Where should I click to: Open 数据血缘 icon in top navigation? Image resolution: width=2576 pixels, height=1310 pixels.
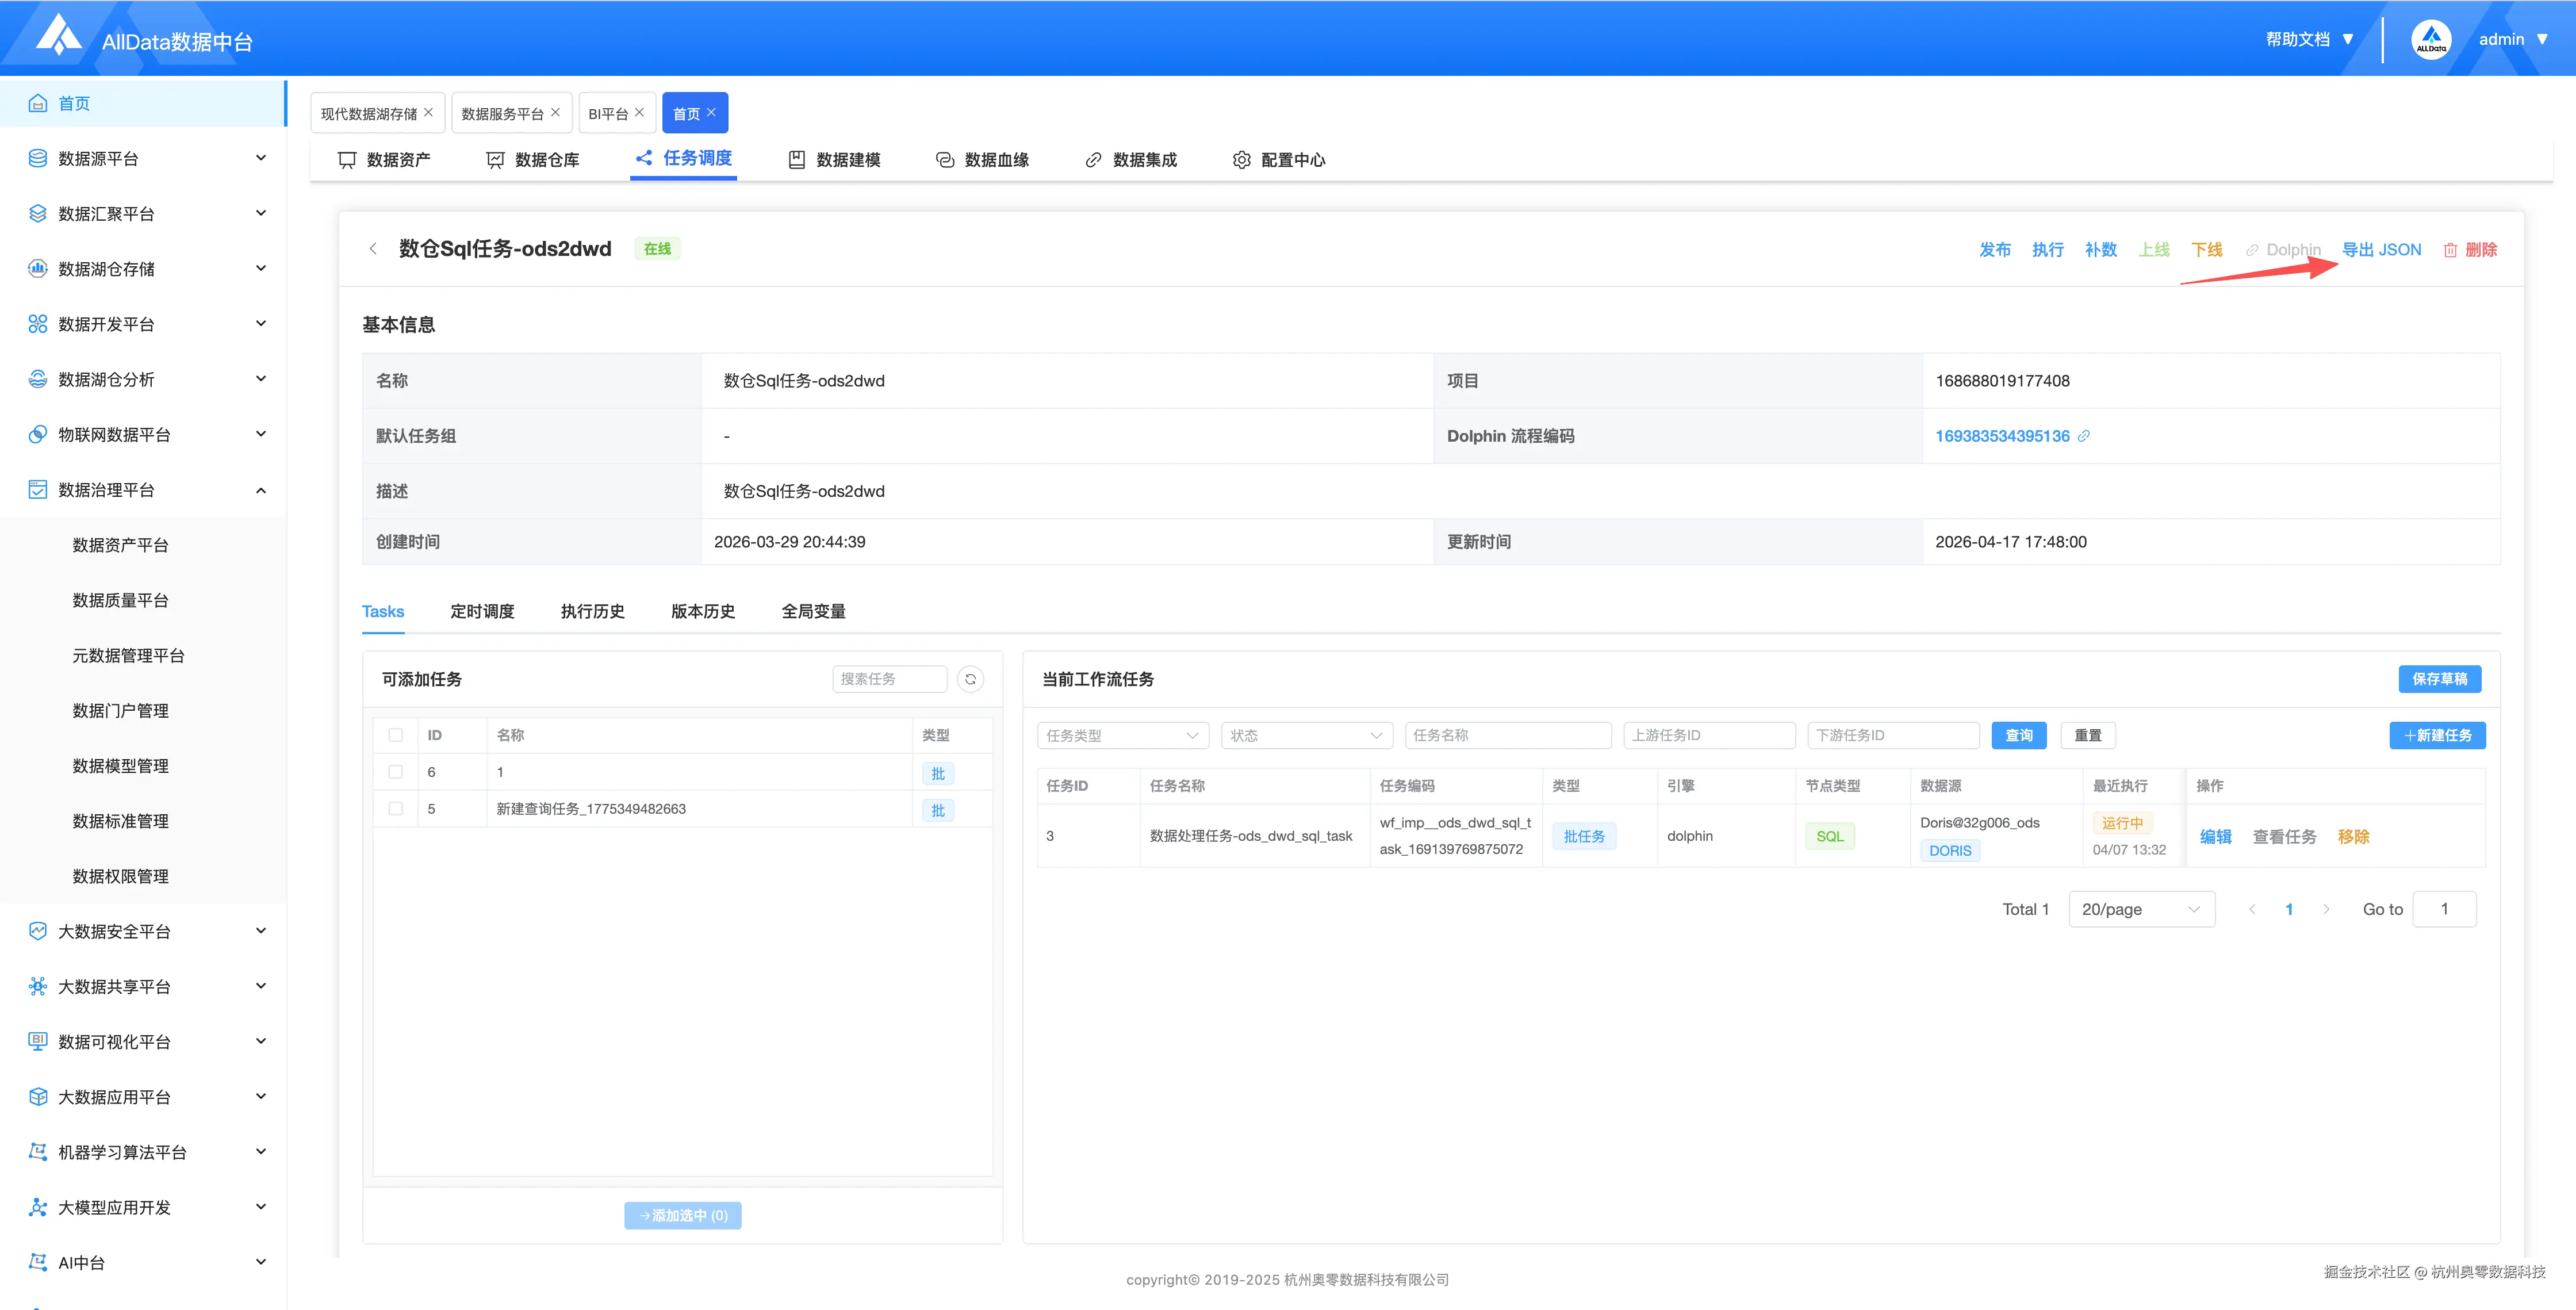pos(944,160)
